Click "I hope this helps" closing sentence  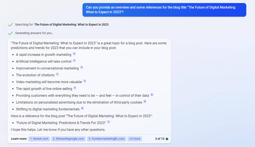pyautogui.click(x=58, y=130)
